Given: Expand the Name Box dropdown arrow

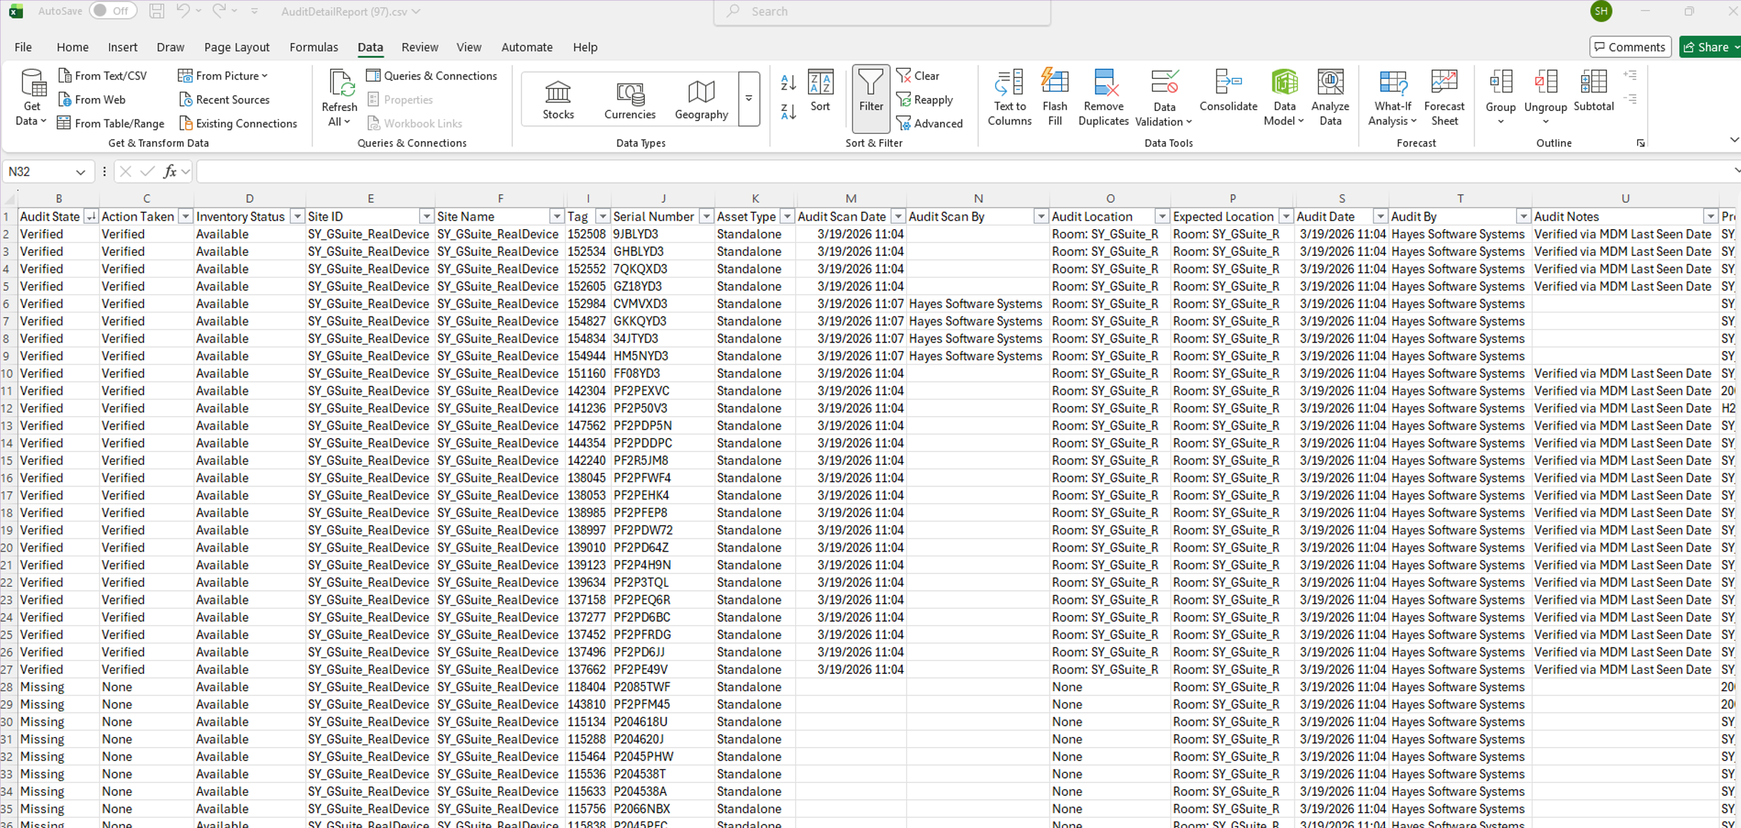Looking at the screenshot, I should (x=80, y=172).
